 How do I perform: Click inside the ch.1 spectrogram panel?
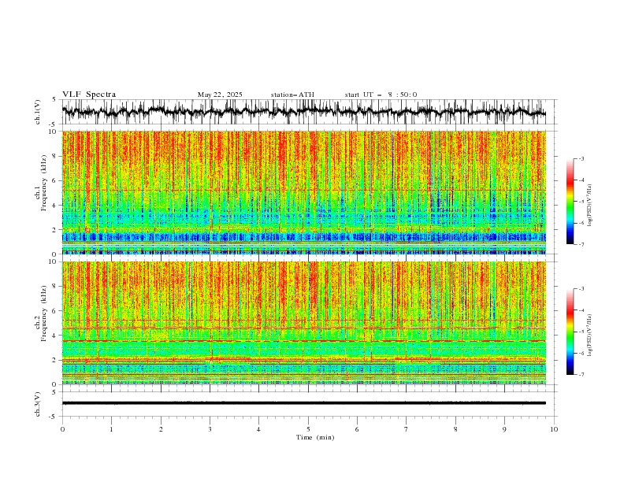pos(304,192)
